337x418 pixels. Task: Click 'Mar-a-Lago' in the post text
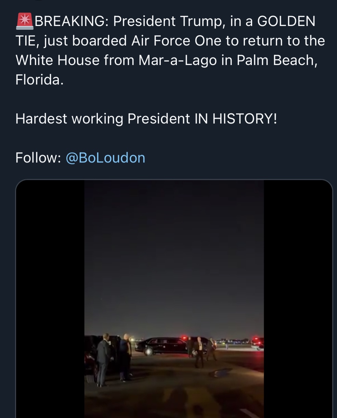178,60
